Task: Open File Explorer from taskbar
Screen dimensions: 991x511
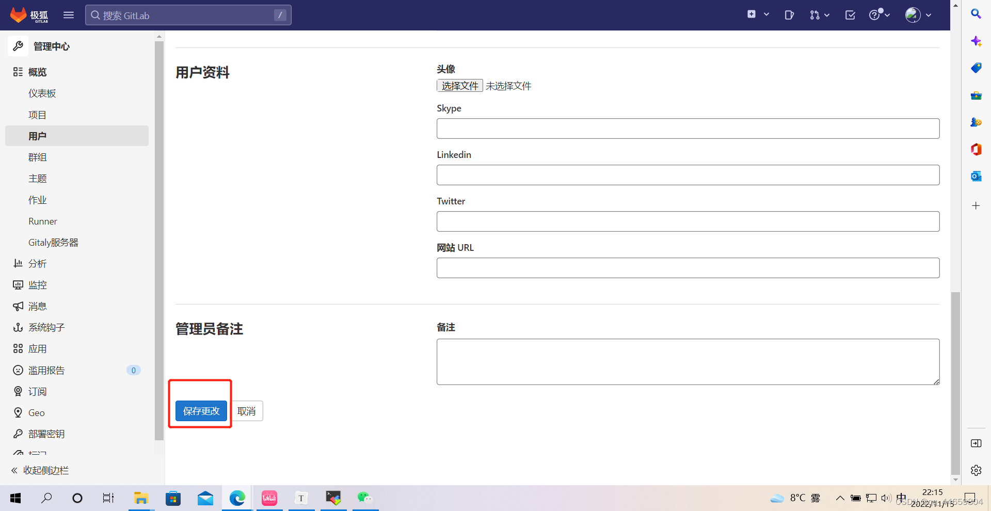Action: point(141,498)
